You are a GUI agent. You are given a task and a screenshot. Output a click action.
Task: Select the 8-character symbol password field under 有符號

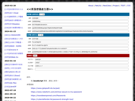click(80, 39)
